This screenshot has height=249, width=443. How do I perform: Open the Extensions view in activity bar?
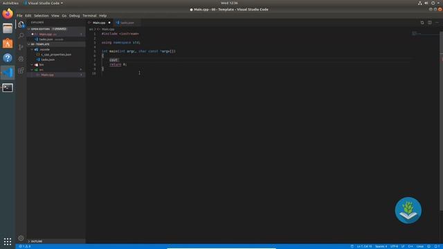point(21,71)
